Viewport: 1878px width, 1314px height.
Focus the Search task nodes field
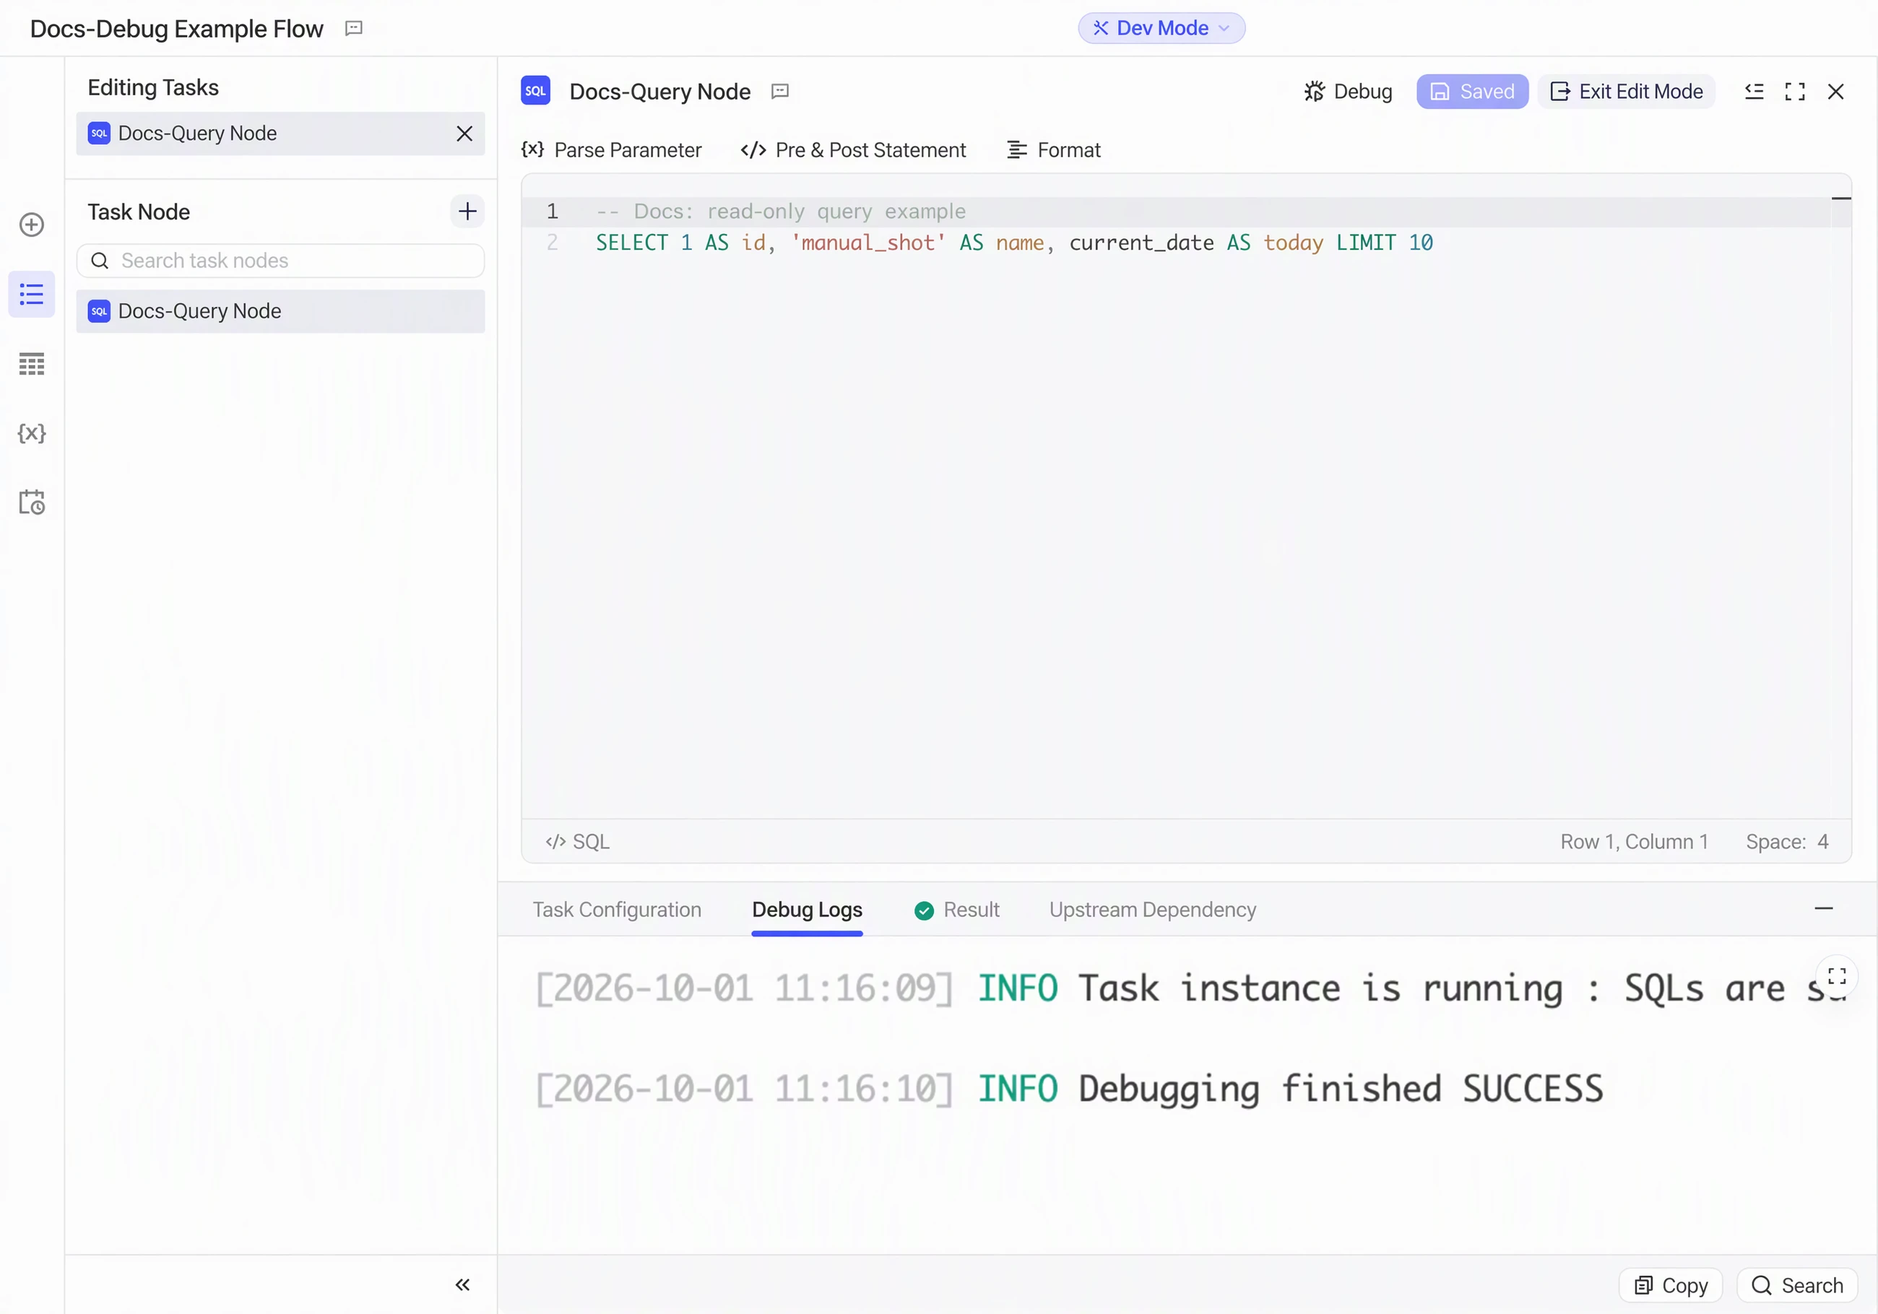[280, 261]
